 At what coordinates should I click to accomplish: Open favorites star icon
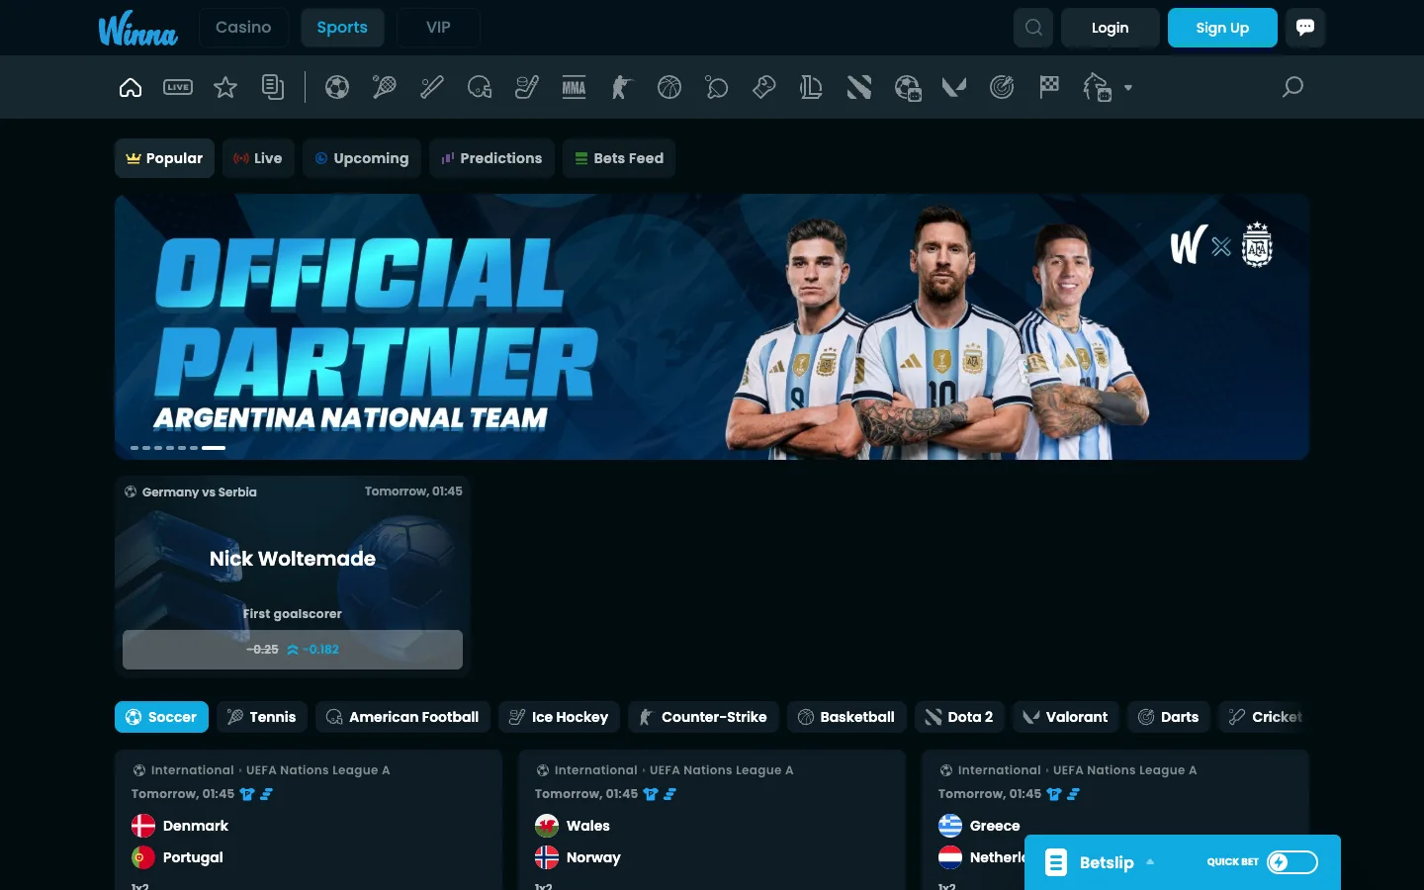click(225, 88)
